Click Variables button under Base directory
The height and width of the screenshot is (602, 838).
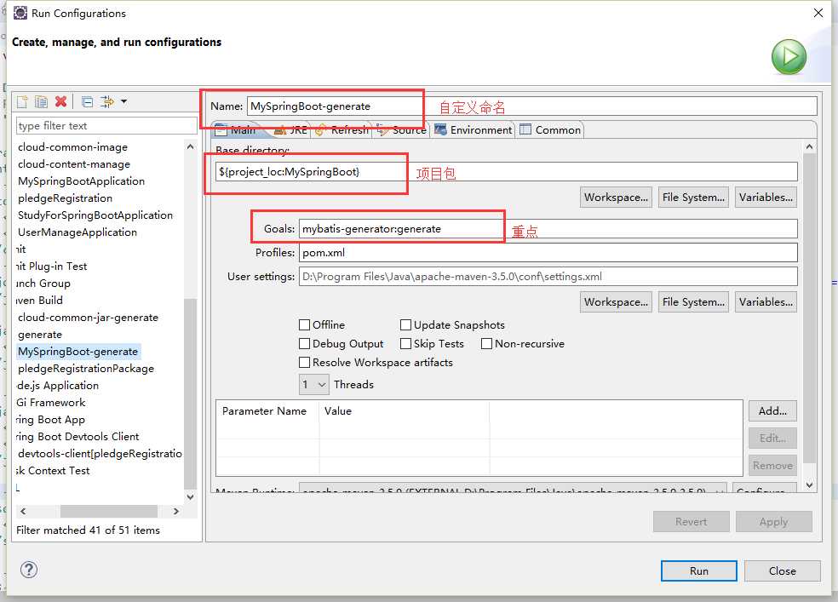pos(766,197)
